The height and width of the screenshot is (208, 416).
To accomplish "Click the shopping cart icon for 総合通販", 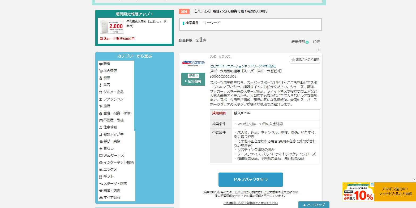I will pyautogui.click(x=101, y=71).
